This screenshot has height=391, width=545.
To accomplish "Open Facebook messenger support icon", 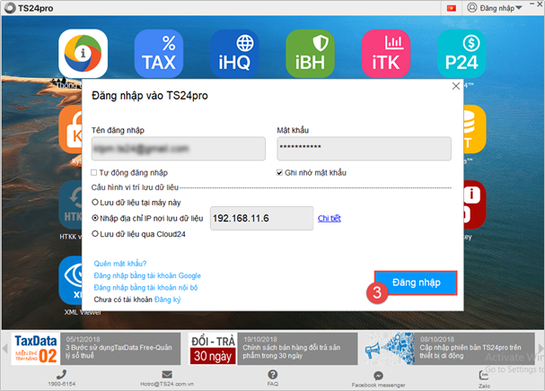I will pos(379,376).
